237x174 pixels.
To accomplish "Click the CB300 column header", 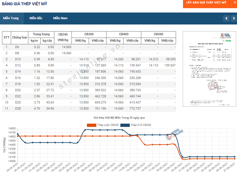I will (89, 34).
